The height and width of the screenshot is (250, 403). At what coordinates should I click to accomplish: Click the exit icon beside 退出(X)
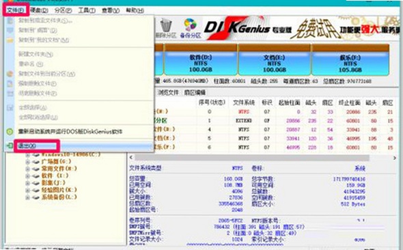[10, 145]
